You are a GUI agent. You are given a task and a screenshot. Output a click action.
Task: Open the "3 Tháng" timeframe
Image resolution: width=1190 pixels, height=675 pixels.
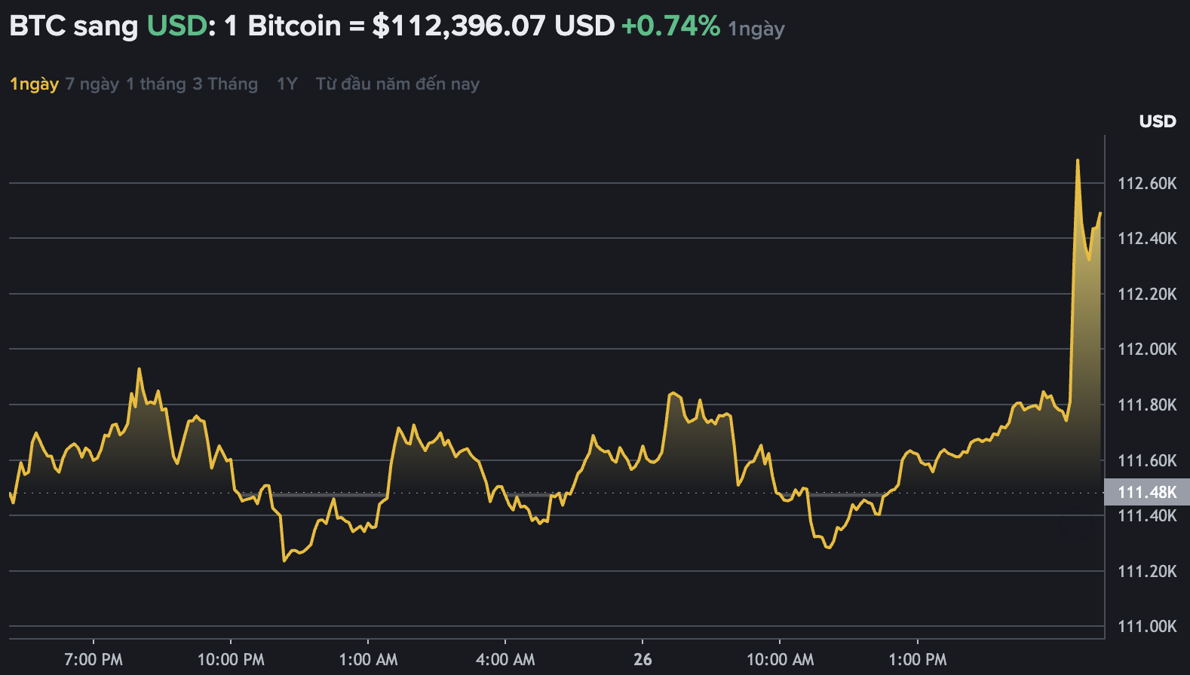pos(227,84)
